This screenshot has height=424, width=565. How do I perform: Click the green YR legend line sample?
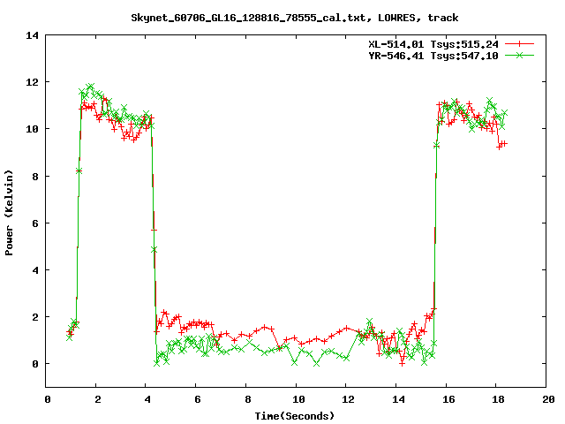(x=519, y=55)
